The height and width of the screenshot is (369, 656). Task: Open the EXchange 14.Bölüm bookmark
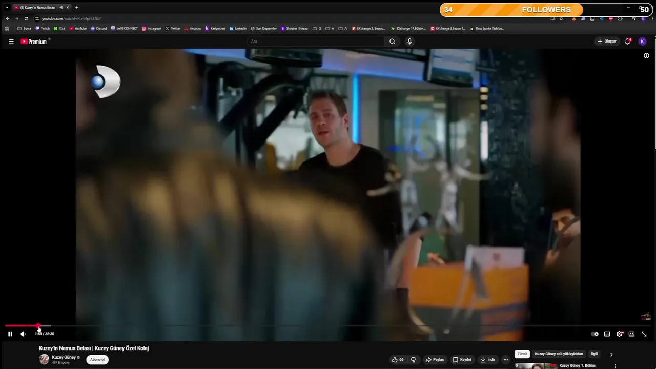408,28
